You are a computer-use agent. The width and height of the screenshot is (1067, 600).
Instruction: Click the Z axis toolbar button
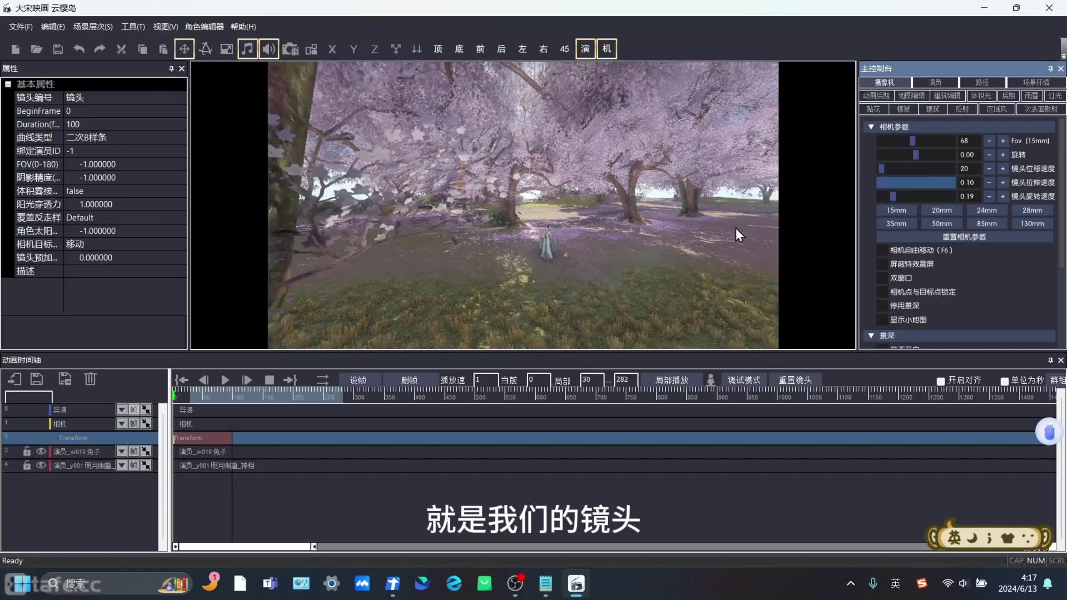pos(374,49)
